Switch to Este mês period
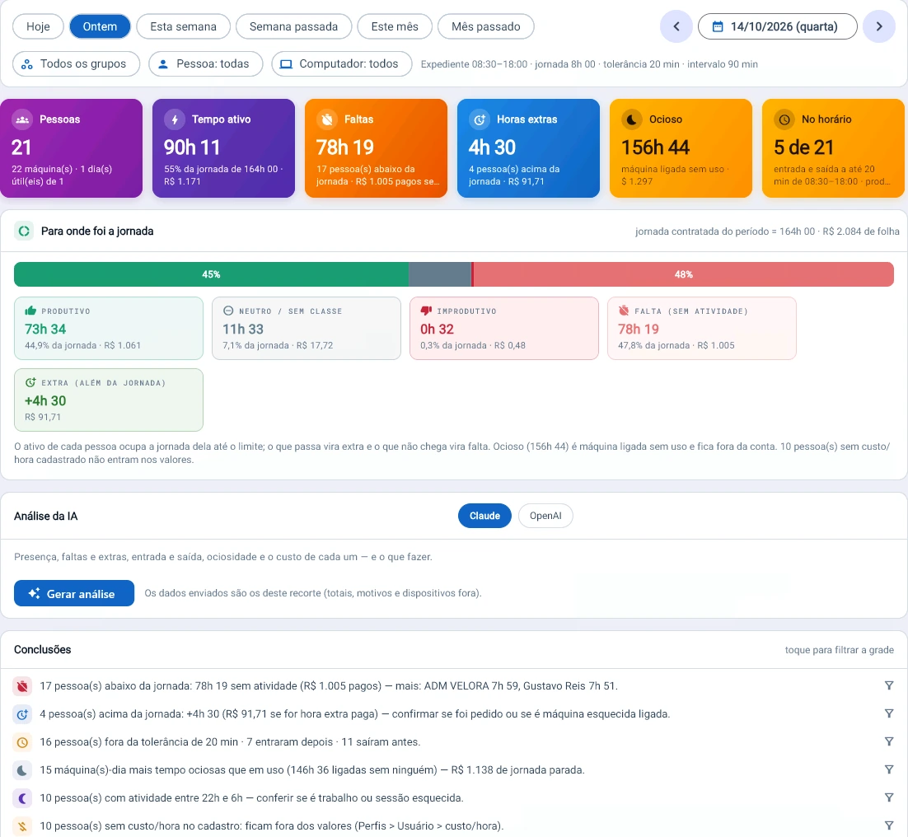 395,26
